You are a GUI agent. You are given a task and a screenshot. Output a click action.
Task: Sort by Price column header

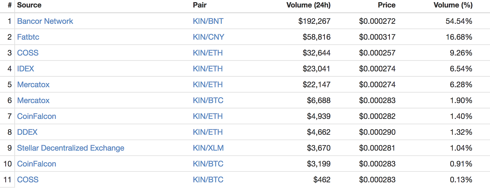pyautogui.click(x=386, y=5)
